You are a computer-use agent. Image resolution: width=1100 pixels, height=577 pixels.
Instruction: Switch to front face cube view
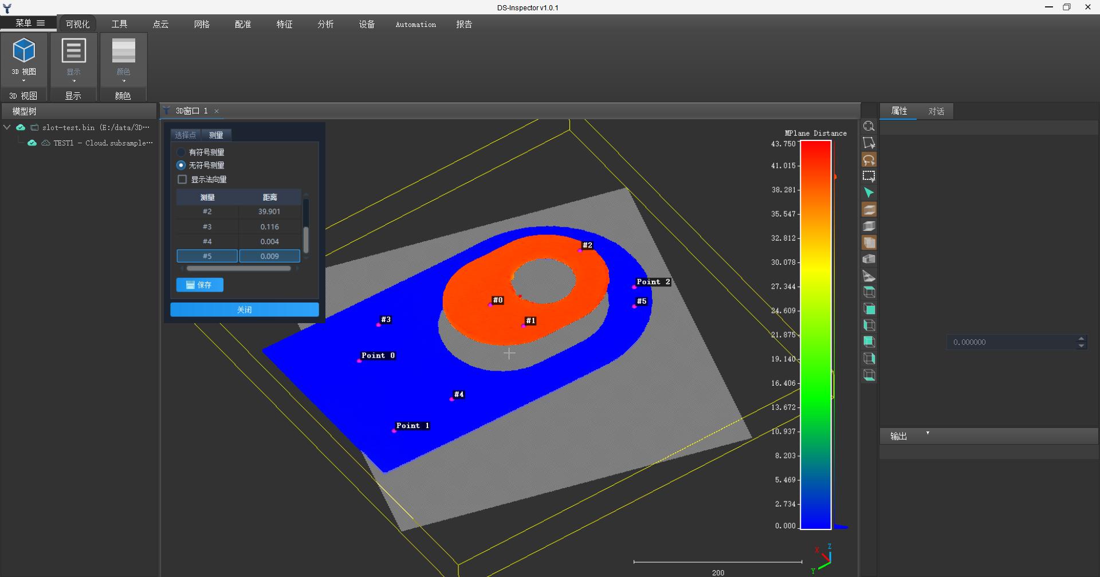(869, 309)
